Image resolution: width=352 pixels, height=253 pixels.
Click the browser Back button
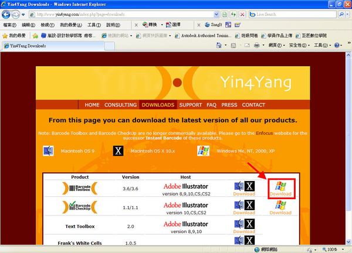tap(6, 15)
